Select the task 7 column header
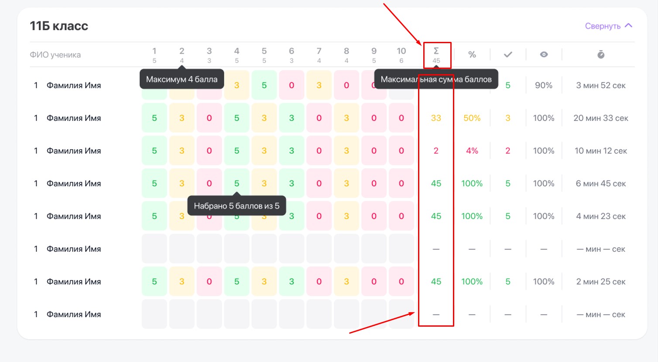The image size is (658, 362). [x=319, y=55]
